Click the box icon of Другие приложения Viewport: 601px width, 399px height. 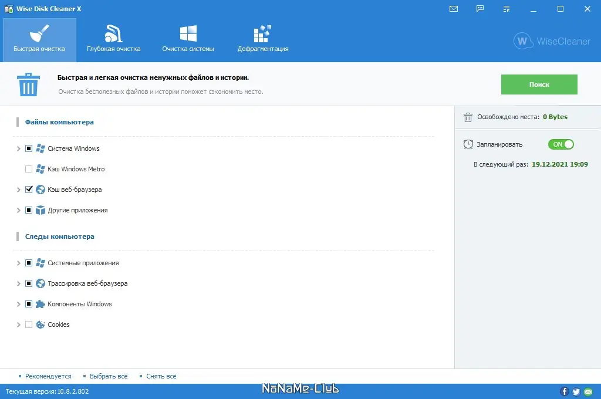tap(40, 210)
